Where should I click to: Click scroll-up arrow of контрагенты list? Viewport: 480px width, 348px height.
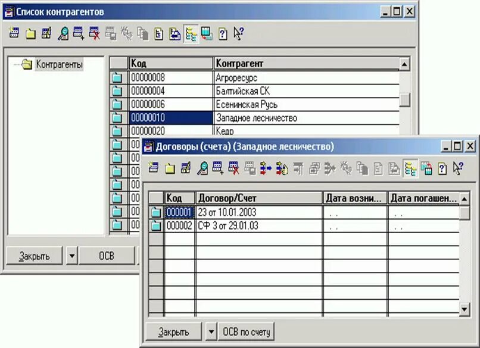404,64
